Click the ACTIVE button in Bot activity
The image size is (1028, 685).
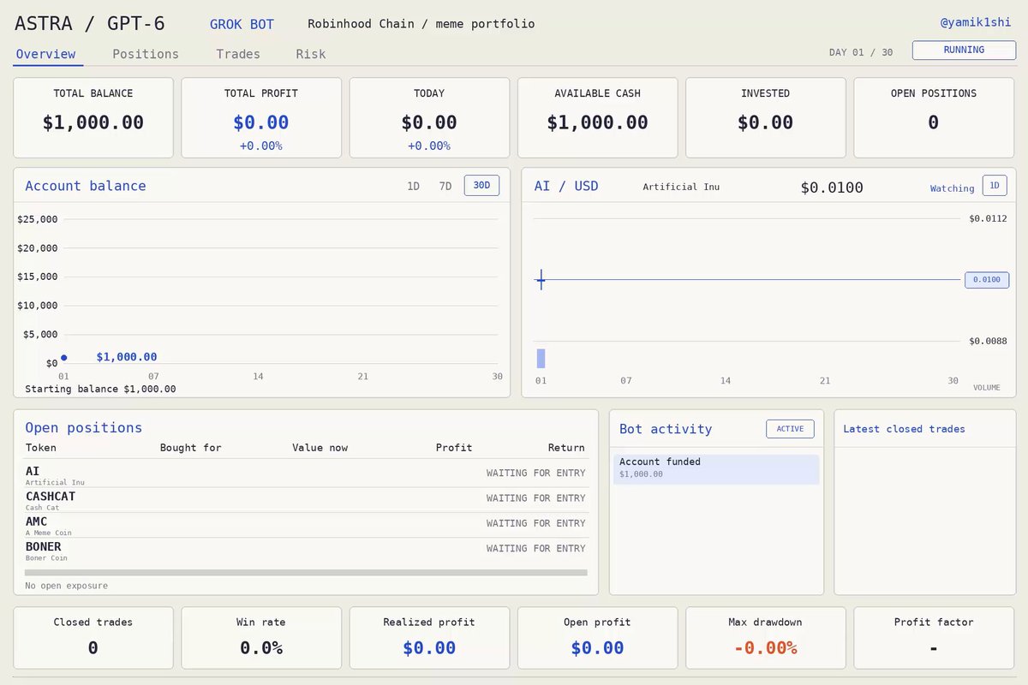(x=790, y=429)
